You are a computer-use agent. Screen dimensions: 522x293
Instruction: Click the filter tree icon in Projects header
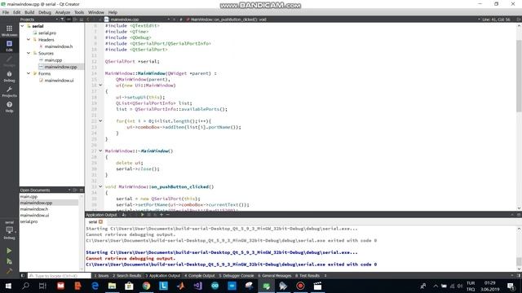tap(62, 20)
